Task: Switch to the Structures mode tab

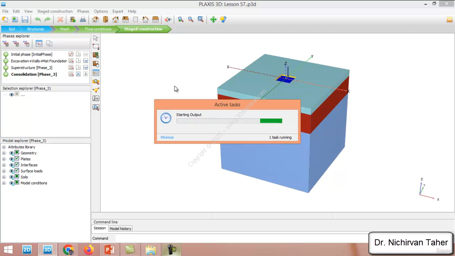Action: tap(36, 29)
